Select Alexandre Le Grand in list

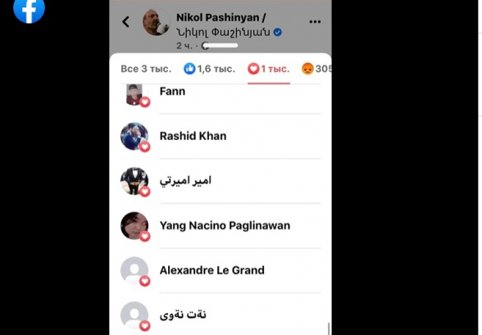pos(212,270)
